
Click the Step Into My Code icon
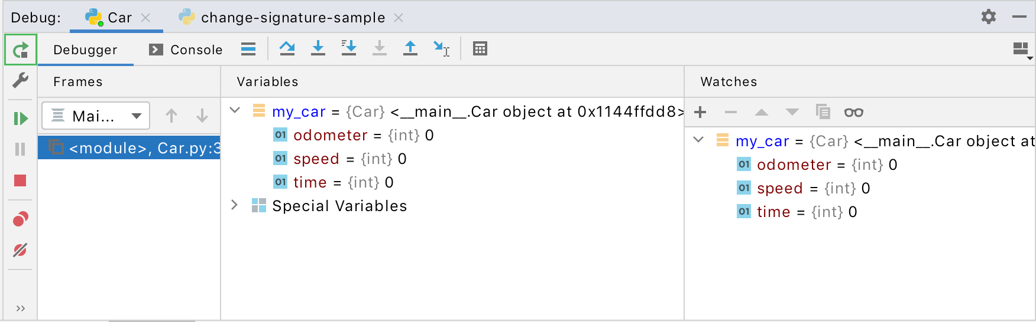point(349,49)
